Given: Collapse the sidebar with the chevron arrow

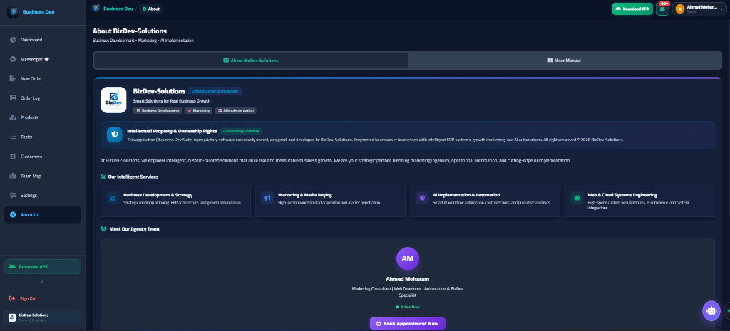Looking at the screenshot, I should point(42,282).
